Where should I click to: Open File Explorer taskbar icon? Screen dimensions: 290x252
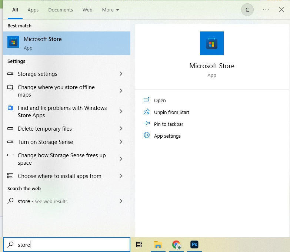tap(158, 245)
